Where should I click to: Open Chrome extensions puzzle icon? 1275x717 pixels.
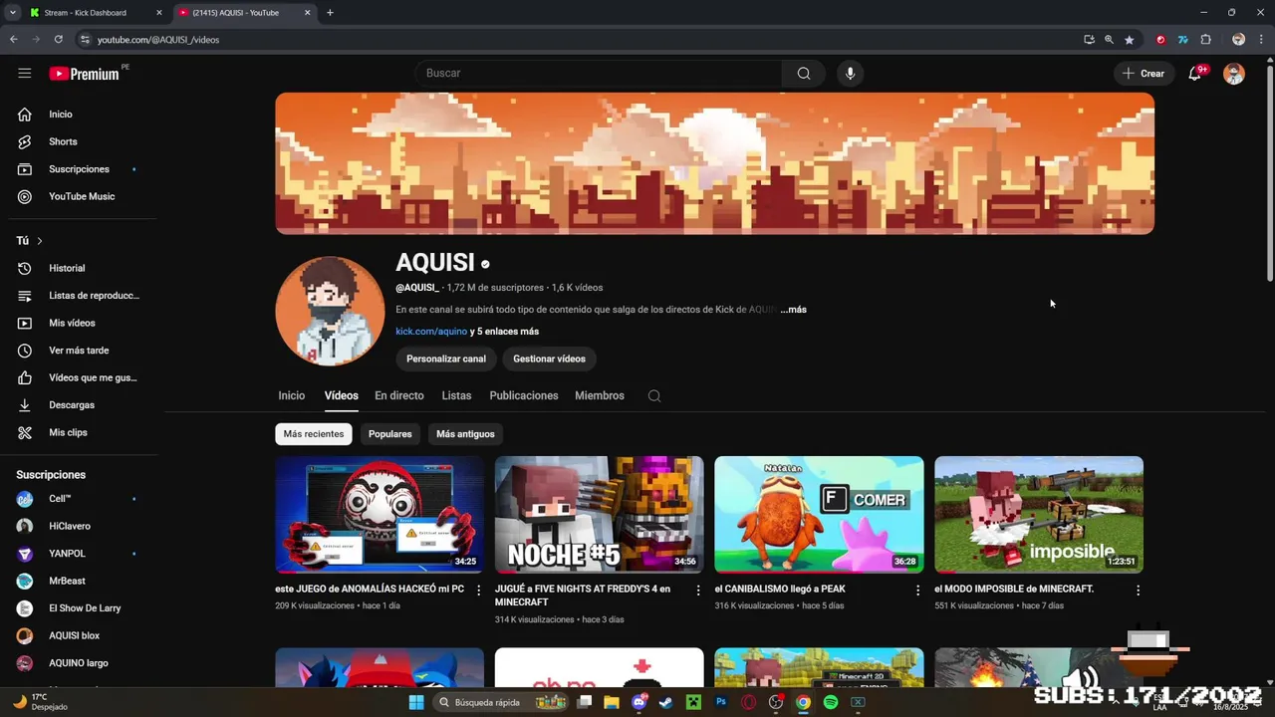click(x=1205, y=40)
